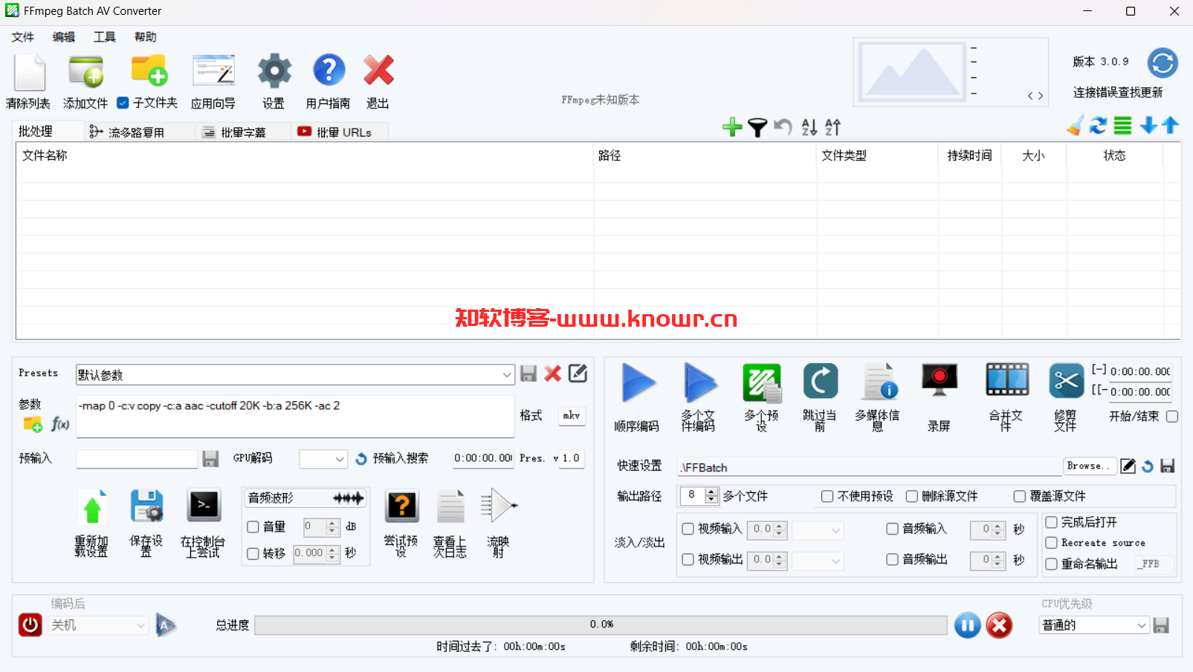Click the 跳过当前 skip current icon
This screenshot has width=1193, height=672.
[821, 382]
